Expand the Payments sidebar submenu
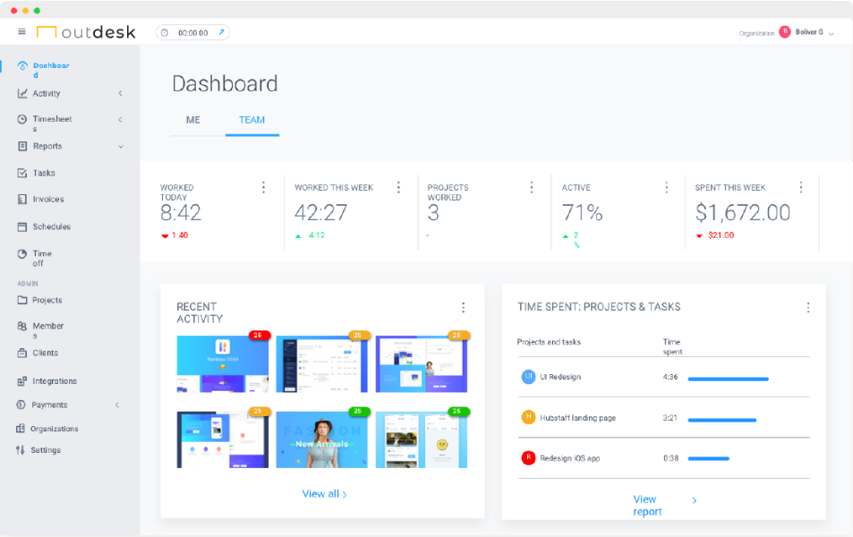 (x=117, y=405)
